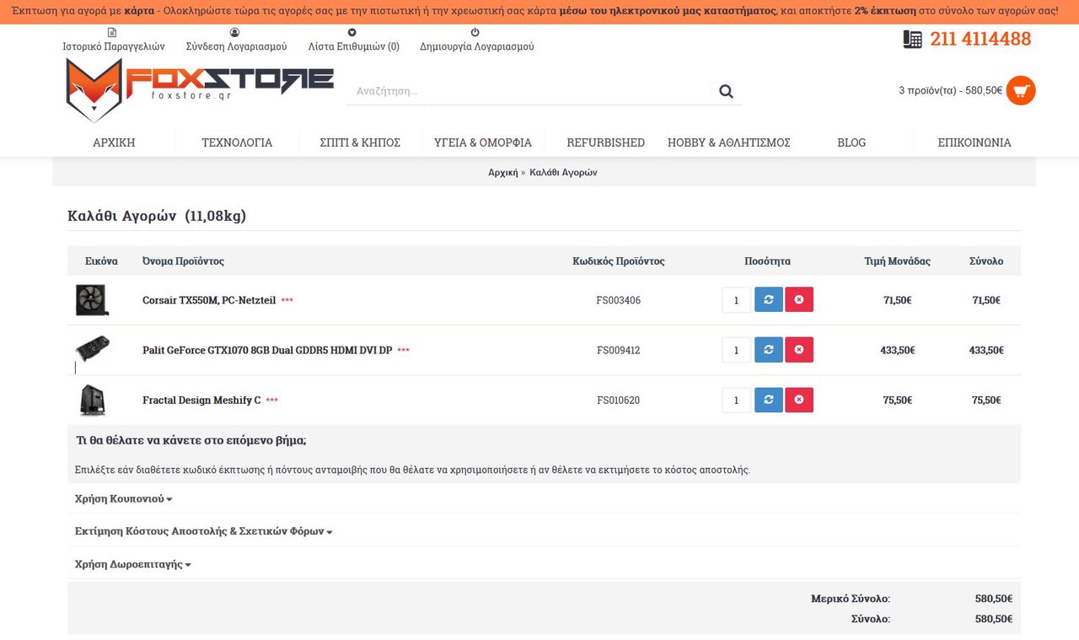Click the Fractal Design Meshify C thumbnail
The width and height of the screenshot is (1079, 640).
[x=92, y=400]
